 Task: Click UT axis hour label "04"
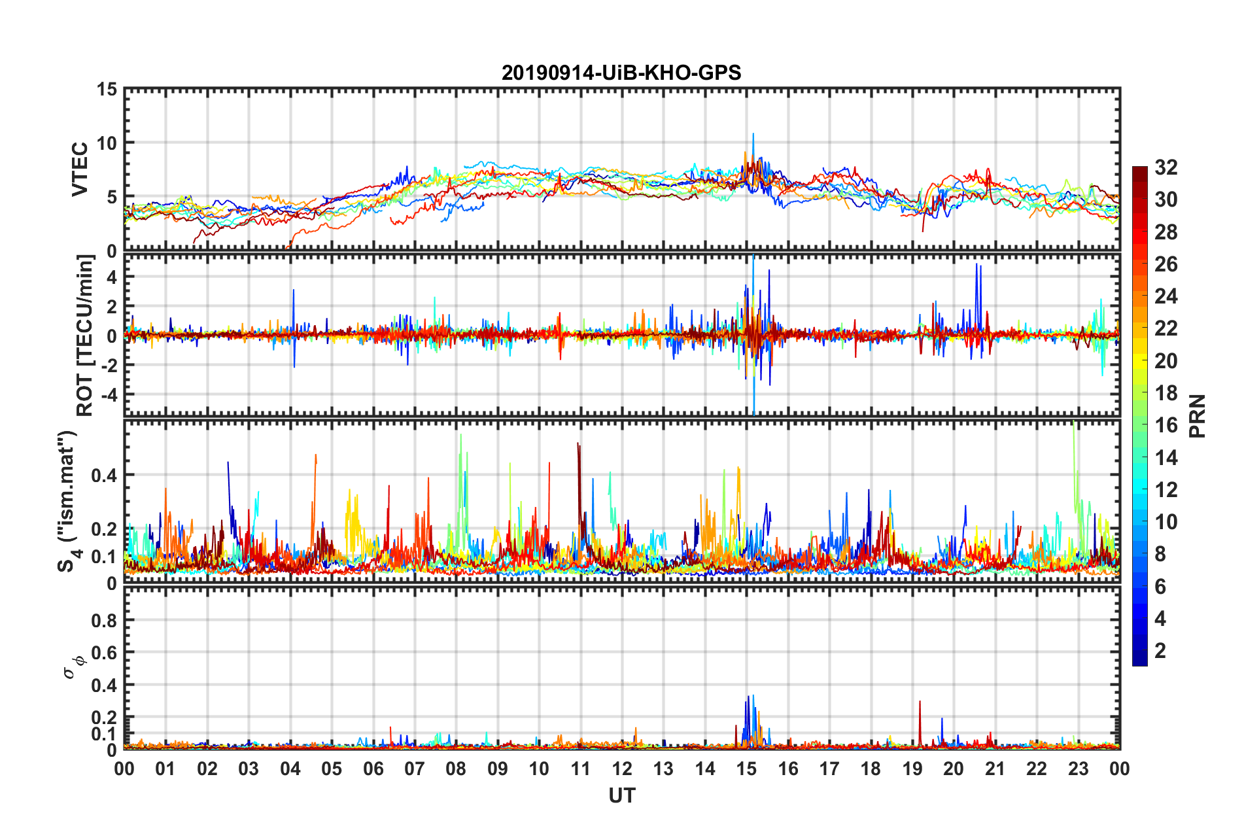tap(290, 769)
